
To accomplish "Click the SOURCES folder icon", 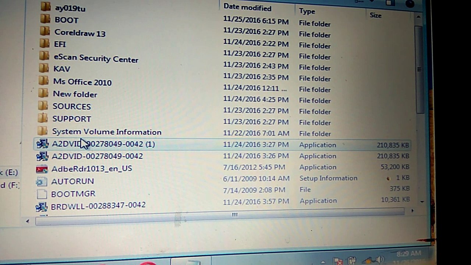I will (43, 106).
